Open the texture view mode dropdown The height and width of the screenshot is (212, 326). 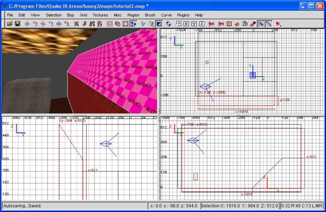point(151,24)
